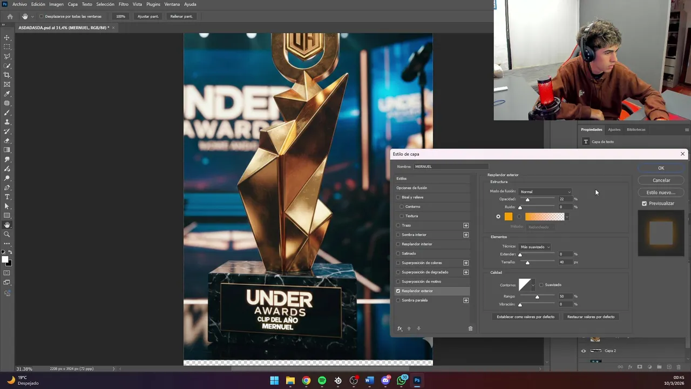Image resolution: width=691 pixels, height=389 pixels.
Task: Click plus next to Superposición de colores
Action: tap(466, 263)
